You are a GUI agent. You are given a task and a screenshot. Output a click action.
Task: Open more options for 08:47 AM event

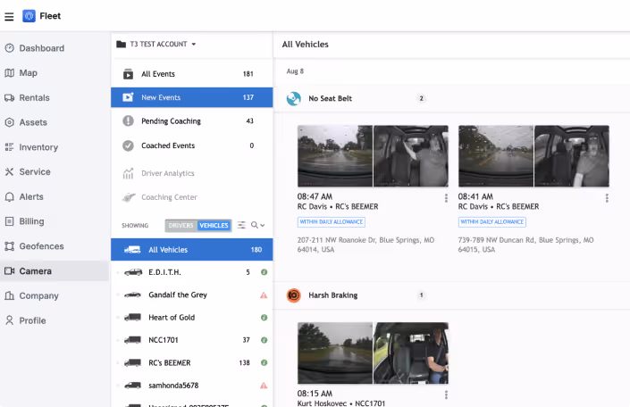point(446,198)
